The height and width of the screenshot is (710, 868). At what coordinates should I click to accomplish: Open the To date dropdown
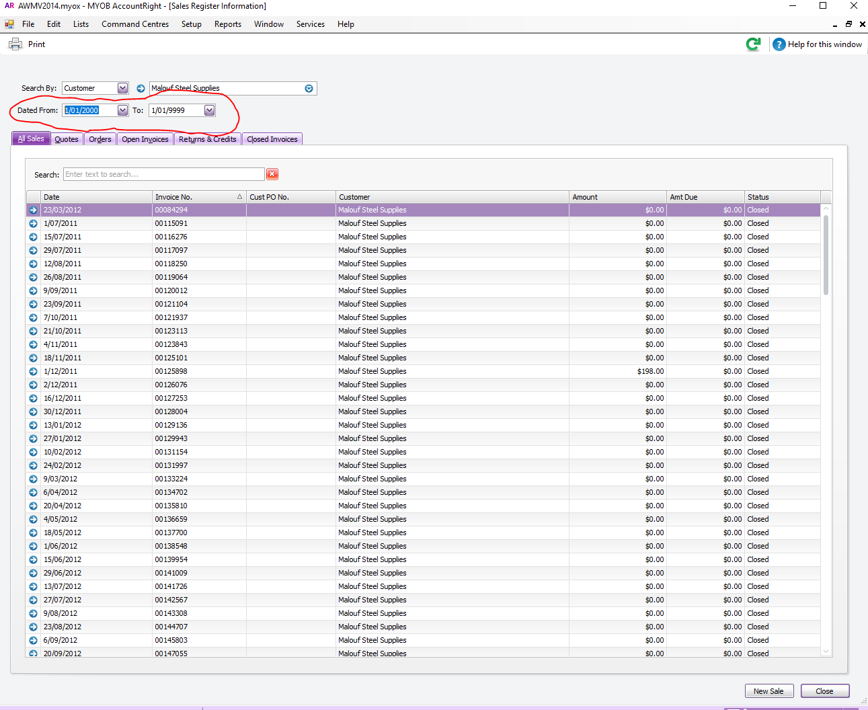click(209, 110)
